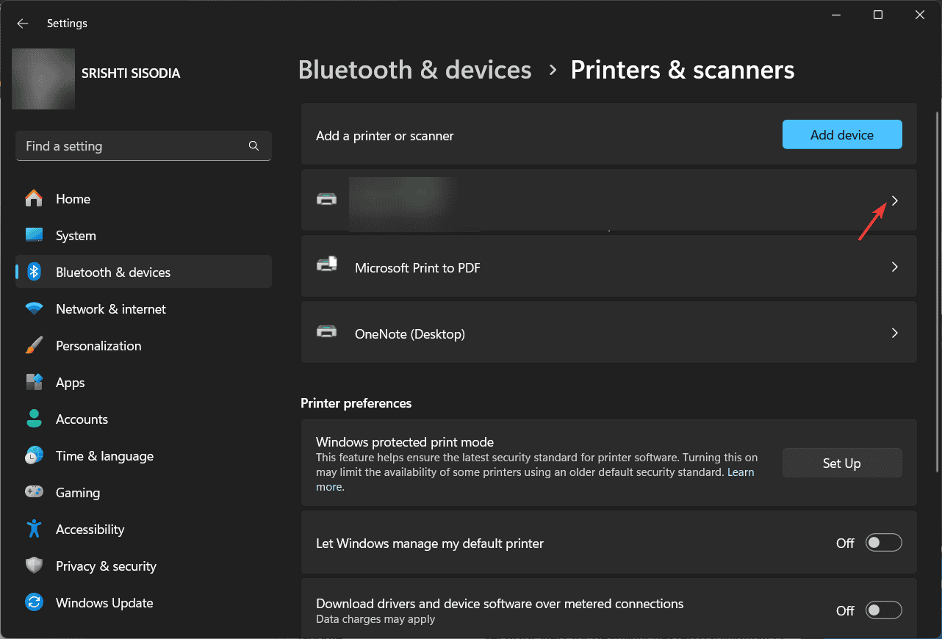Screen dimensions: 942x639
Task: Click the Bluetooth icon in sidebar
Action: tap(34, 272)
